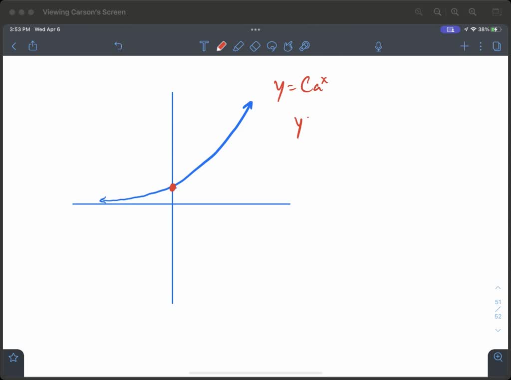Tap the zoom in magnifier in the title bar
The image size is (511, 380).
(473, 12)
